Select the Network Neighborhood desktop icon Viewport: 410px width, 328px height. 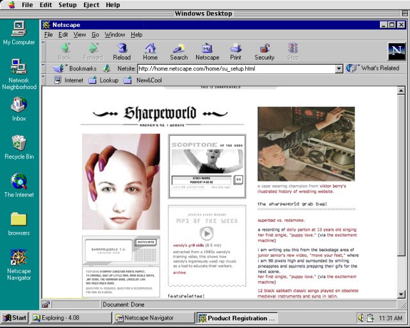(x=19, y=74)
